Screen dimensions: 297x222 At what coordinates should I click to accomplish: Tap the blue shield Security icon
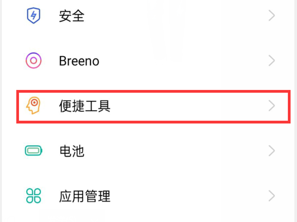coord(33,16)
